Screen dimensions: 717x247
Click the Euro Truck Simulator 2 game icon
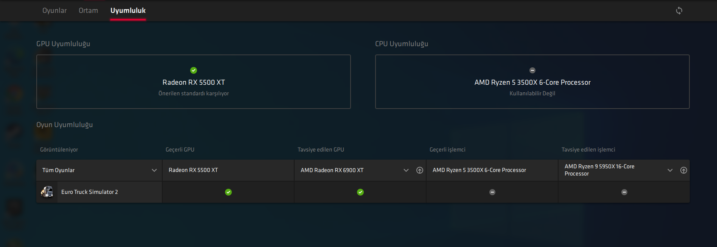(47, 192)
